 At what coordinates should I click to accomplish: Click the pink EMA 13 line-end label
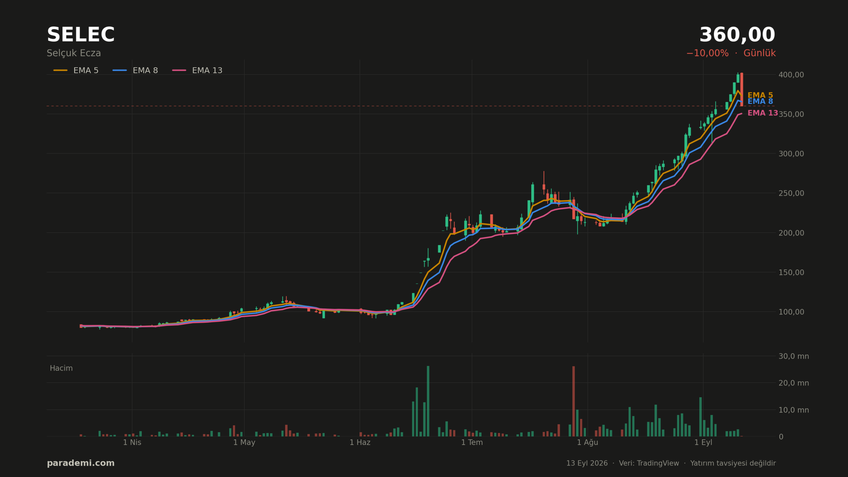click(763, 113)
